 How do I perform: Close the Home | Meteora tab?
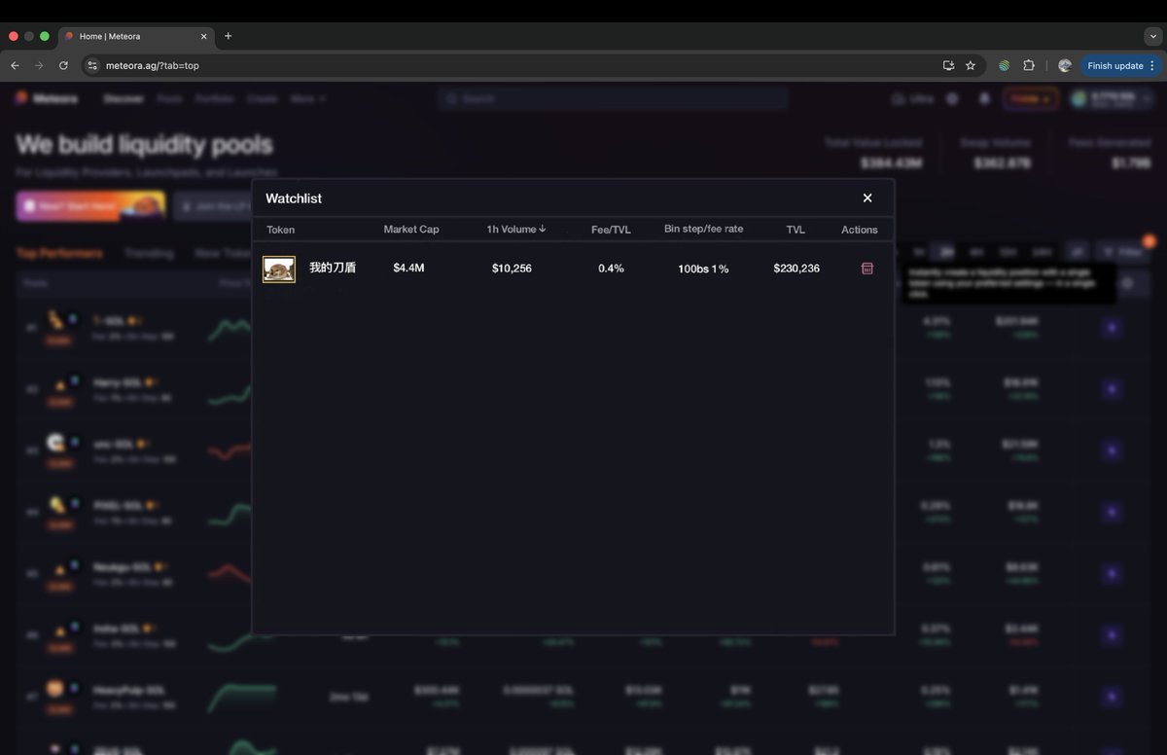[x=204, y=36]
